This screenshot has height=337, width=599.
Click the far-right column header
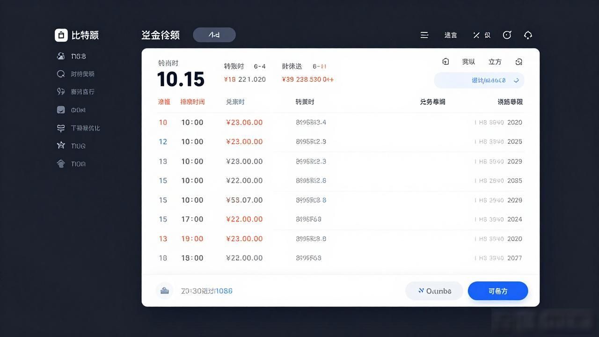click(x=510, y=102)
